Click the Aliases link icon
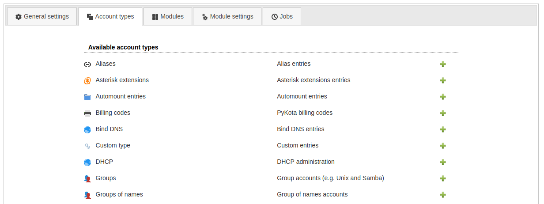 pos(87,64)
